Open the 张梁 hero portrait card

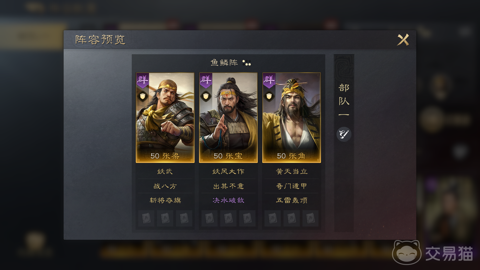click(165, 118)
